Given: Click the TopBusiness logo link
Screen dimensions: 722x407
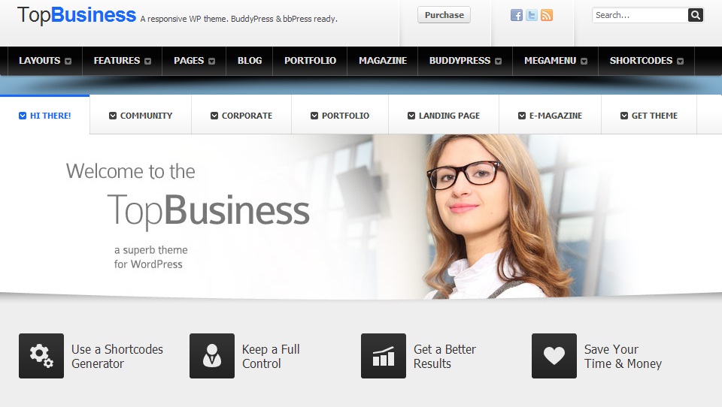Looking at the screenshot, I should (x=77, y=15).
